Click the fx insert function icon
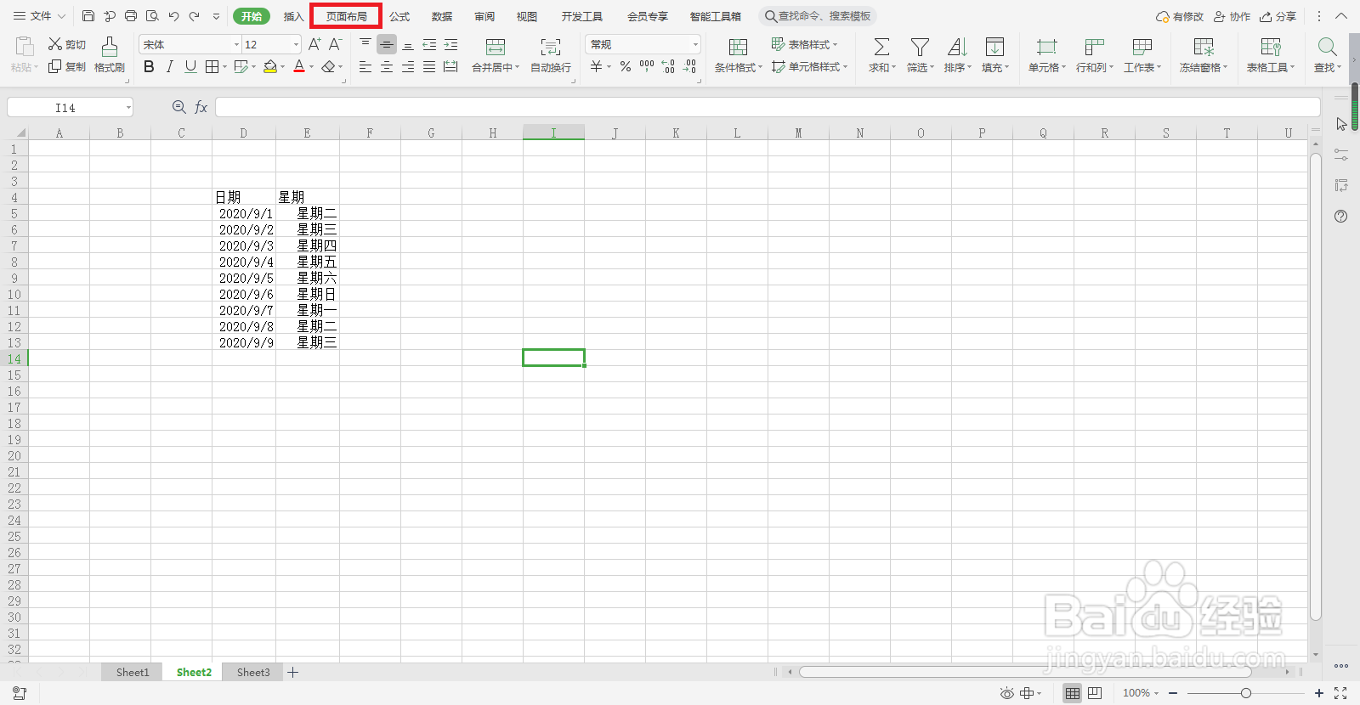1360x705 pixels. [201, 107]
